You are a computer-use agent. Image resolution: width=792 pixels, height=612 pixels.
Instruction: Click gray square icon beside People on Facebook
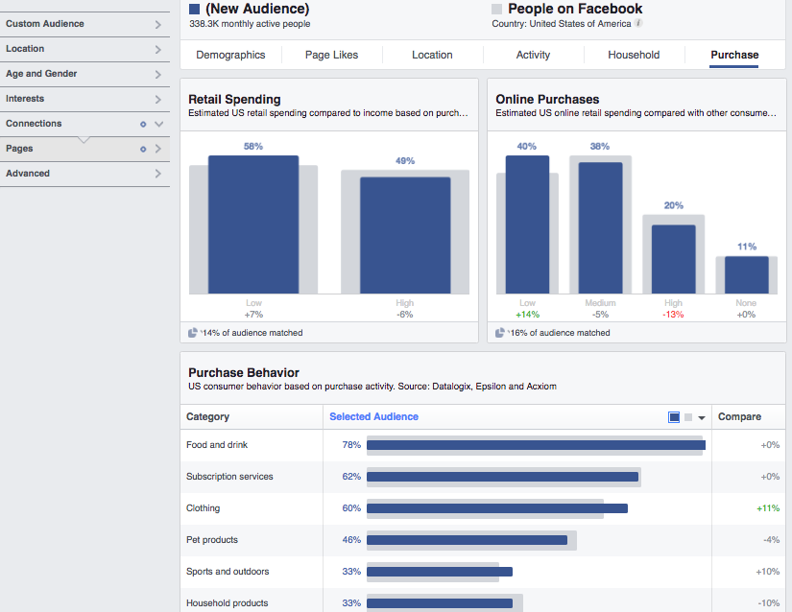point(497,9)
